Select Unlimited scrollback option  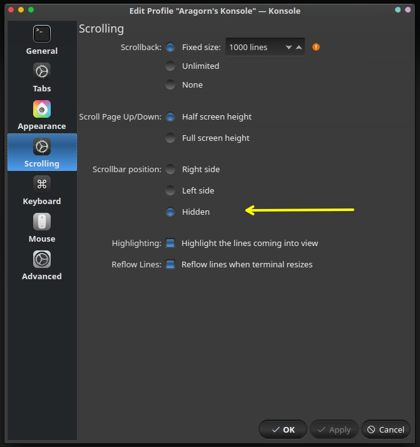tap(170, 66)
